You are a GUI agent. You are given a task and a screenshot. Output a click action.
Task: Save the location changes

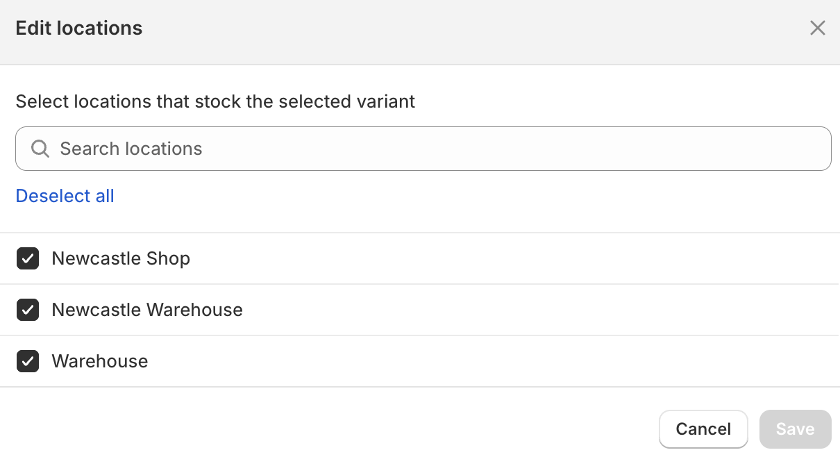coord(796,429)
